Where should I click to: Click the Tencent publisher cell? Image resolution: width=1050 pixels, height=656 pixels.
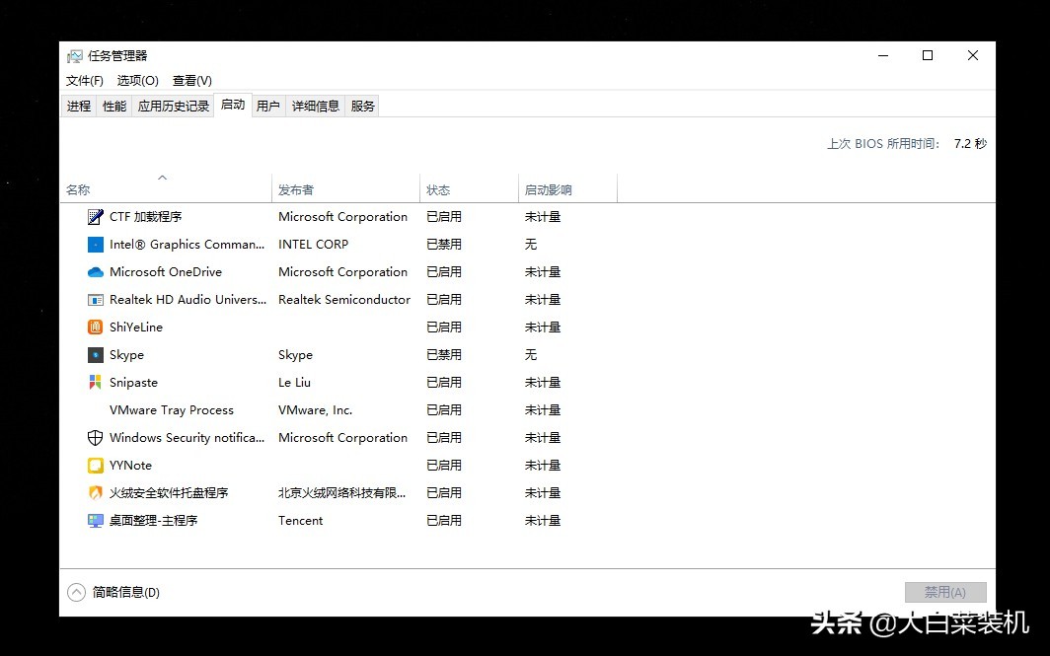click(x=301, y=520)
